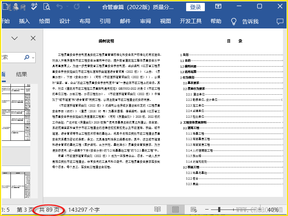Click the redo arrow icon
Viewport: 288px width, 216px height.
pyautogui.click(x=77, y=7)
